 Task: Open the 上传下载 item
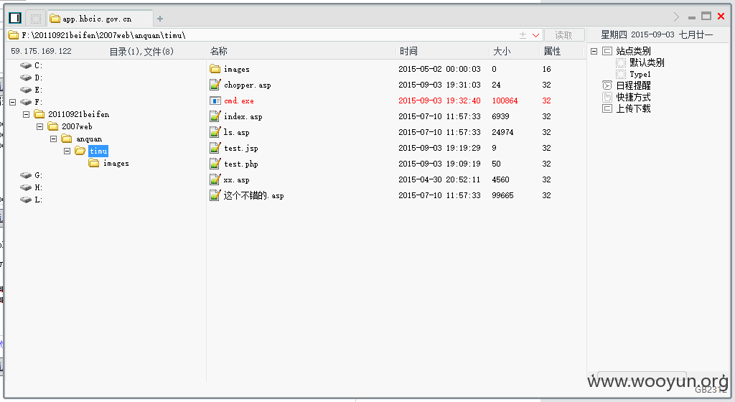pos(633,108)
